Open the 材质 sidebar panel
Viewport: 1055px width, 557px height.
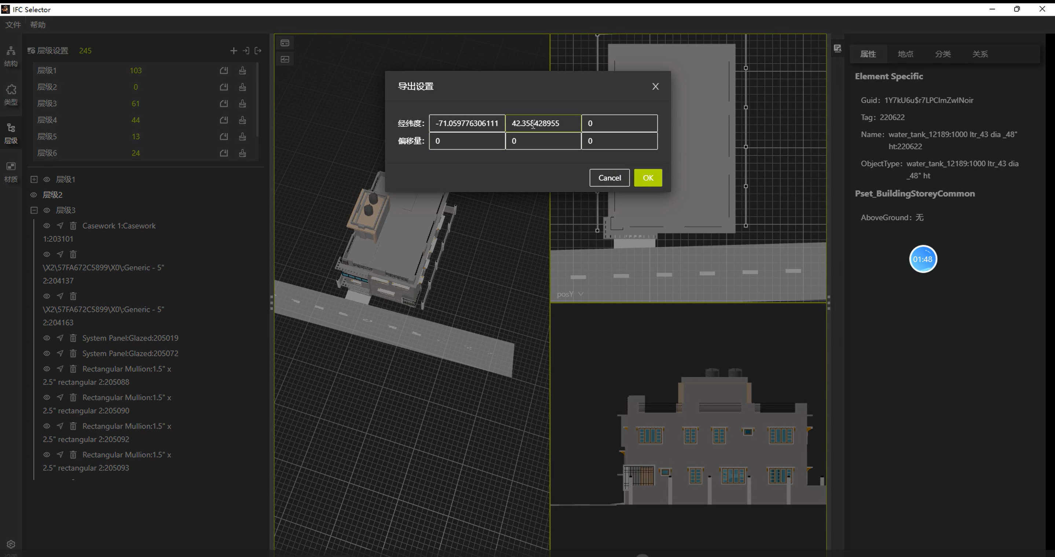click(x=11, y=172)
